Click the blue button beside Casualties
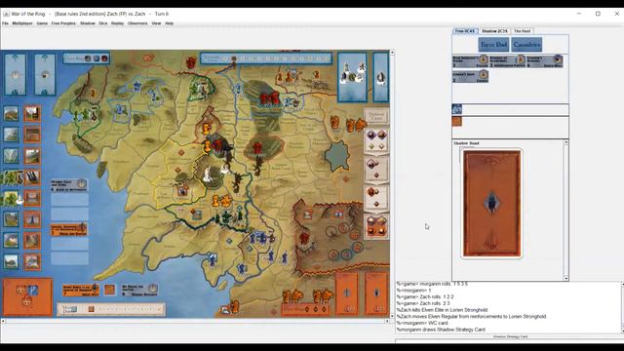The image size is (624, 351). point(493,45)
